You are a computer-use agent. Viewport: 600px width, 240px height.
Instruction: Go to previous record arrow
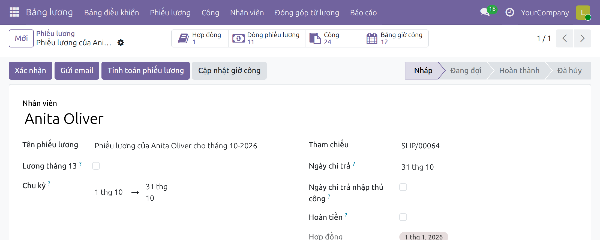point(565,38)
